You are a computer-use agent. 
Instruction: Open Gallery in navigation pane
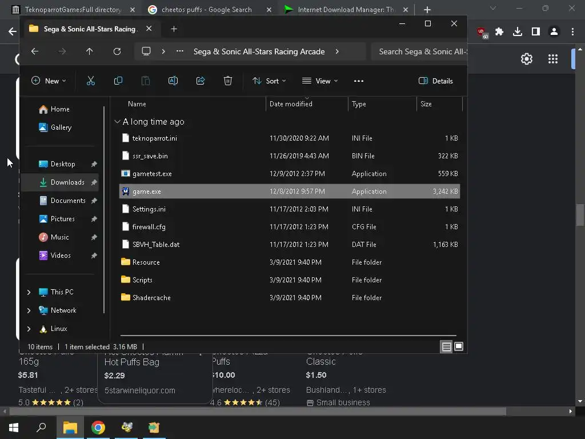61,127
